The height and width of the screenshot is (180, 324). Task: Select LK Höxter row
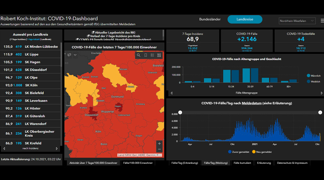pyautogui.click(x=30, y=108)
